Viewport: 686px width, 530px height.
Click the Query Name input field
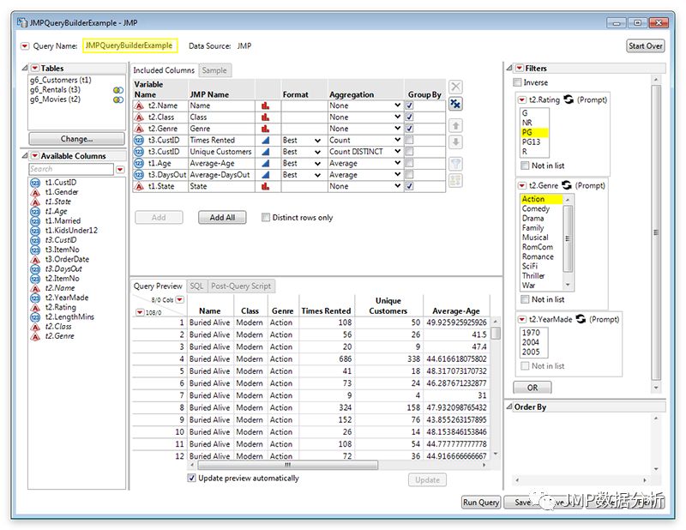pyautogui.click(x=130, y=45)
